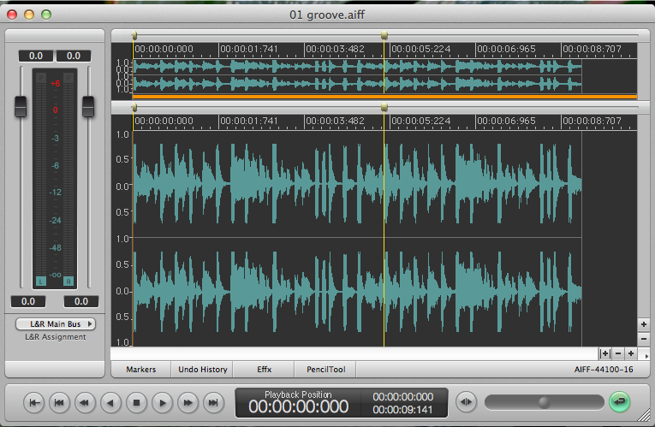The width and height of the screenshot is (655, 427).
Task: Toggle the green loop playback button
Action: (x=618, y=401)
